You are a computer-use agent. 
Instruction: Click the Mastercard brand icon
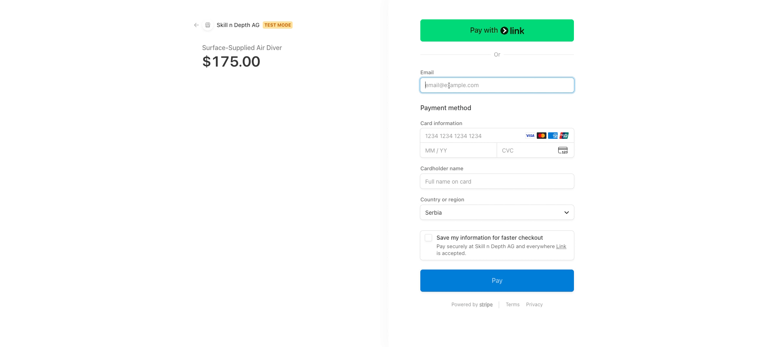541,136
